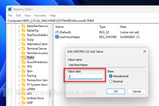Select the Tracing key label
The width and height of the screenshot is (159, 106).
pos(31,76)
